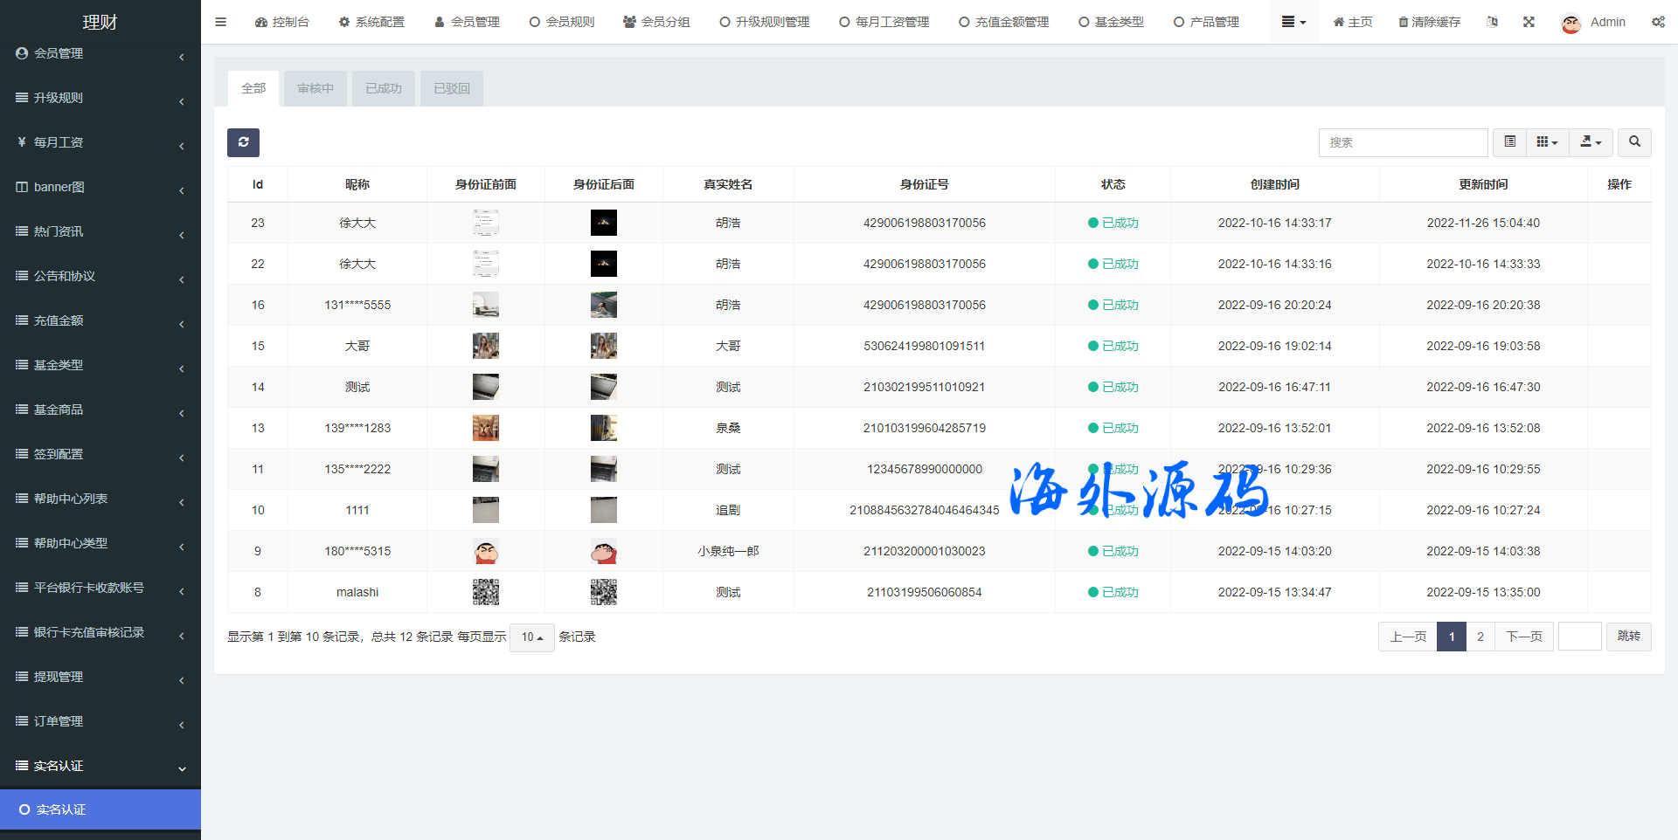Expand the 会员管理 sidebar menu
The image size is (1678, 840).
(101, 54)
